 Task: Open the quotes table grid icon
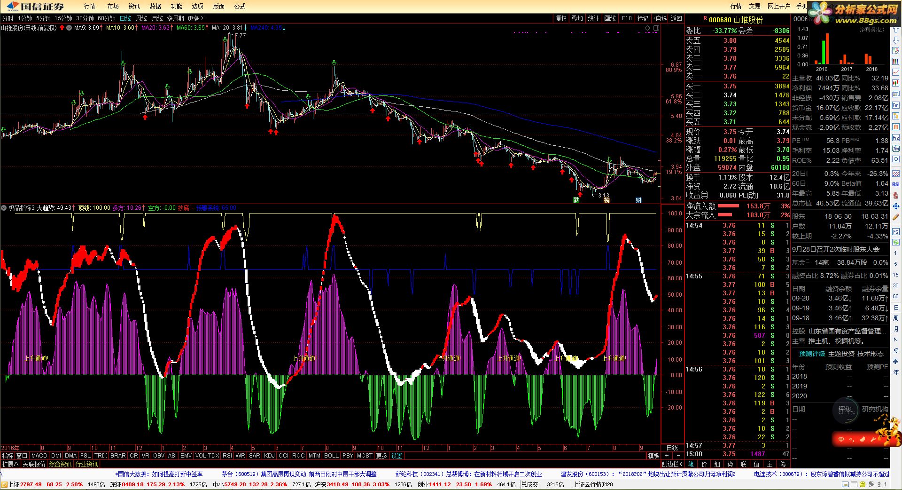(x=896, y=61)
